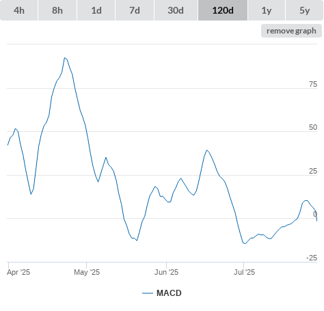Click the Jul '25 axis label

[244, 272]
